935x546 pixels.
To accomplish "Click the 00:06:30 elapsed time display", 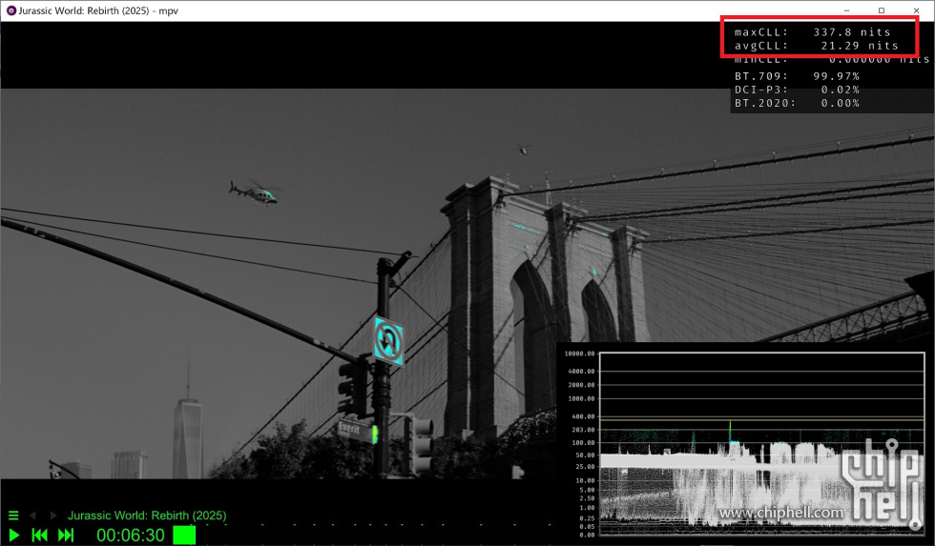I will (131, 536).
